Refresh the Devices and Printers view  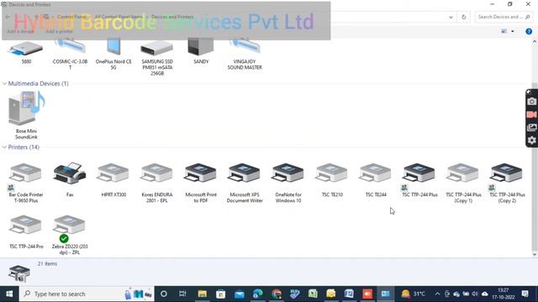coord(463,17)
